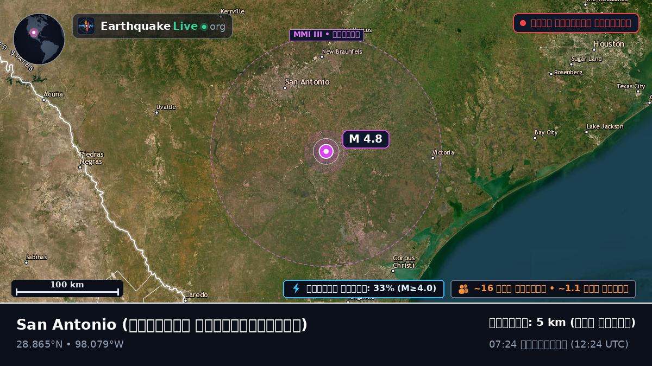Click the Texas City map label
The image size is (652, 366).
(631, 86)
